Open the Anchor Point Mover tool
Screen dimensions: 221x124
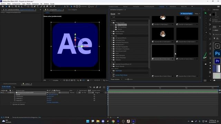click(x=121, y=75)
